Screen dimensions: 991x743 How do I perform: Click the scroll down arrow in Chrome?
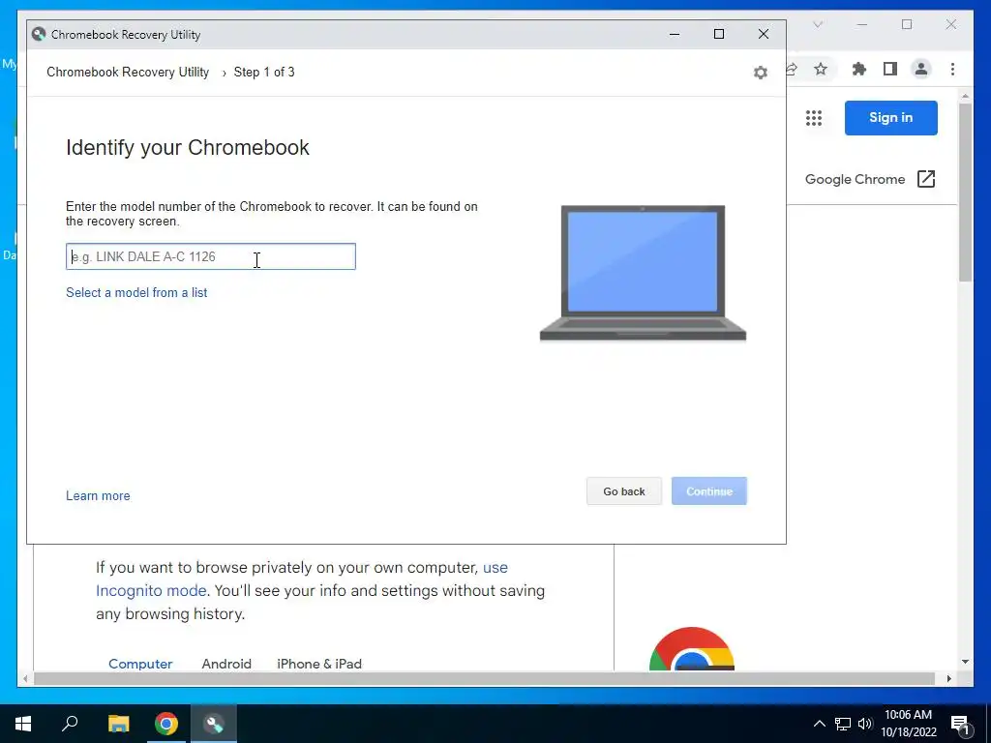tap(965, 662)
